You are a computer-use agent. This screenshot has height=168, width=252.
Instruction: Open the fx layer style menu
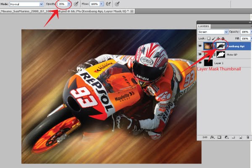[212, 137]
